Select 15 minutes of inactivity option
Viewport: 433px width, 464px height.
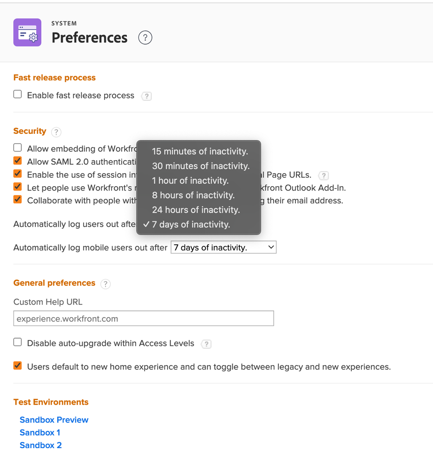pyautogui.click(x=200, y=151)
